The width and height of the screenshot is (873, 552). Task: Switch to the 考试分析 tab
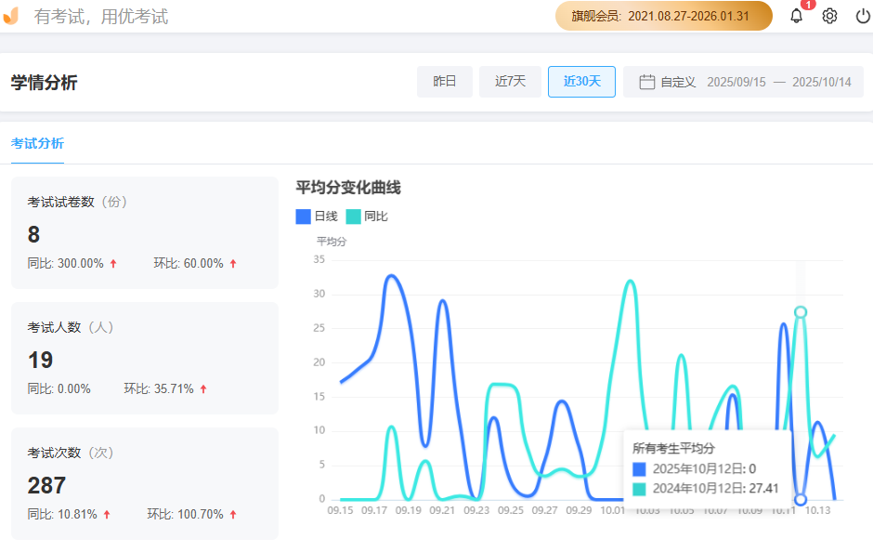37,143
